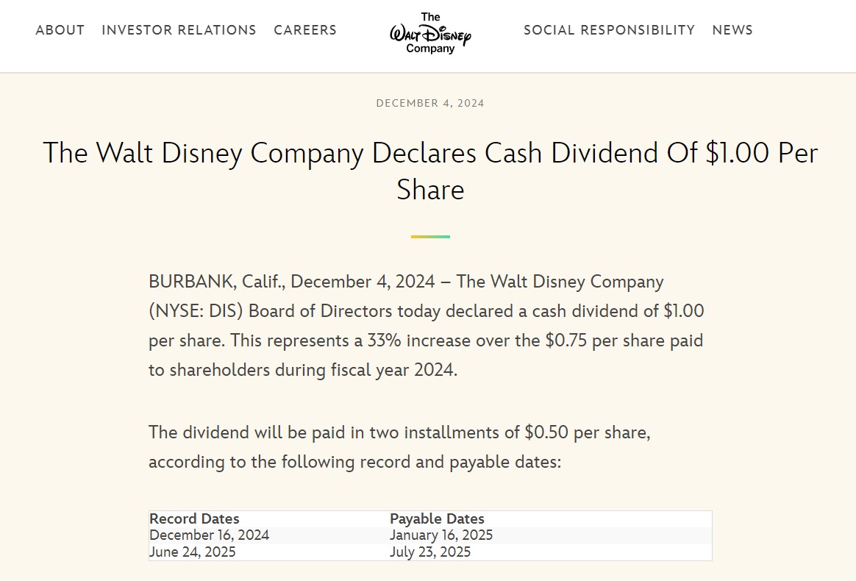This screenshot has width=856, height=581.
Task: Click the yellow-green gradient divider line
Action: pos(430,237)
